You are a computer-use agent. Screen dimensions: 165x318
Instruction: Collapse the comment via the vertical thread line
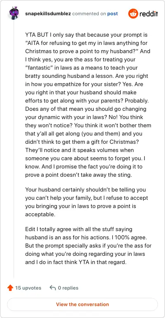tap(14, 149)
